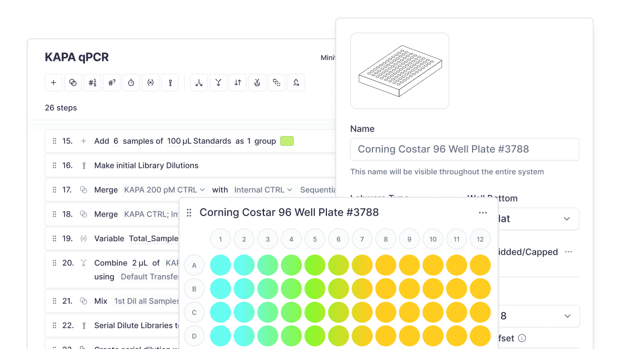The width and height of the screenshot is (621, 349).
Task: Click the hash one-fifth numbering toolbar icon
Action: tap(93, 83)
